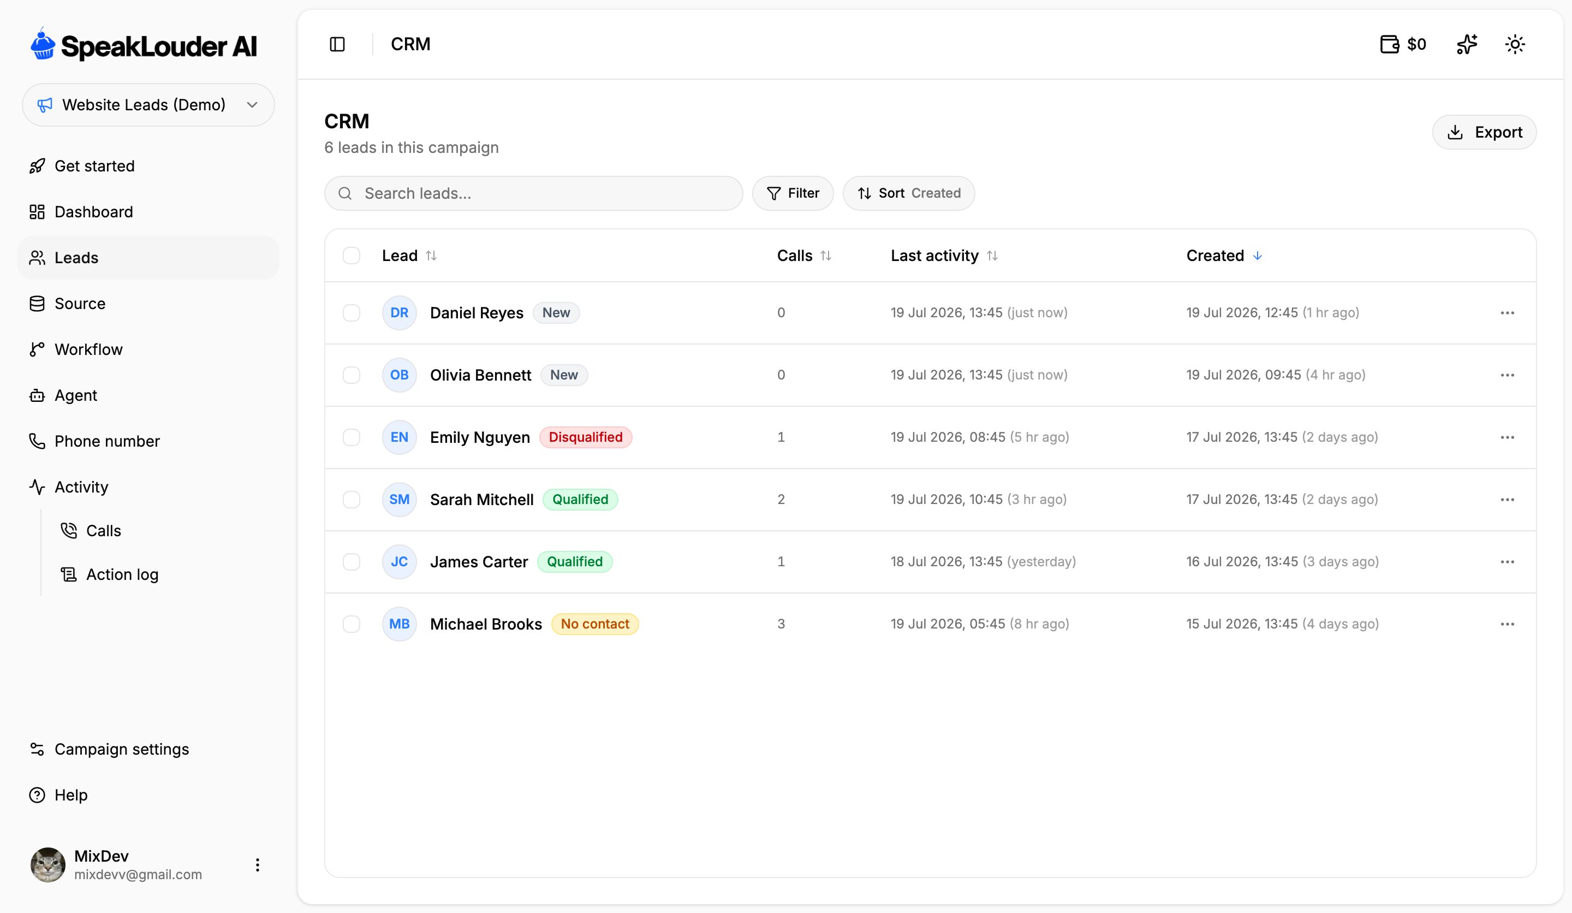Open Agent in sidebar
The image size is (1572, 913).
[148, 396]
